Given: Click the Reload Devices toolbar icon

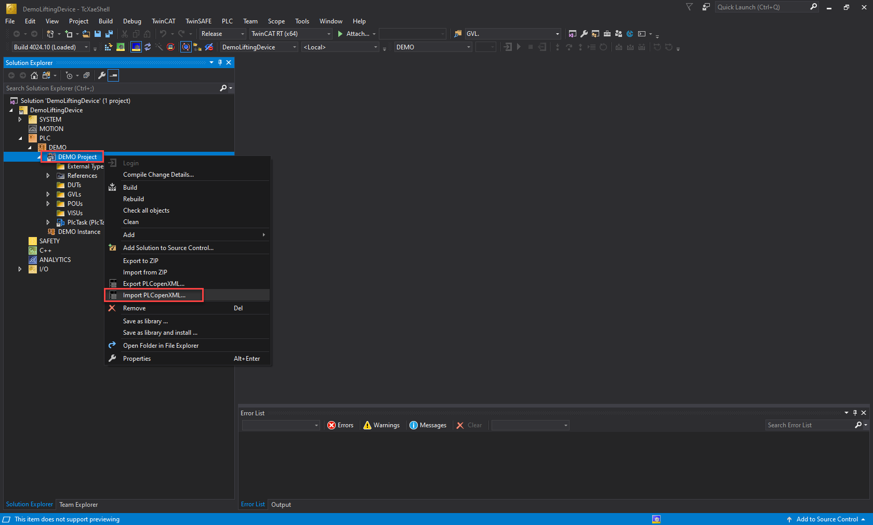Looking at the screenshot, I should (x=148, y=47).
